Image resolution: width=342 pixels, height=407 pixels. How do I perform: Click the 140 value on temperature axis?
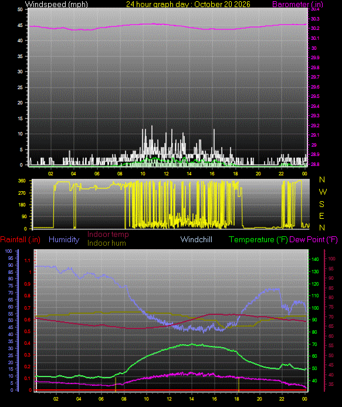[315, 259]
